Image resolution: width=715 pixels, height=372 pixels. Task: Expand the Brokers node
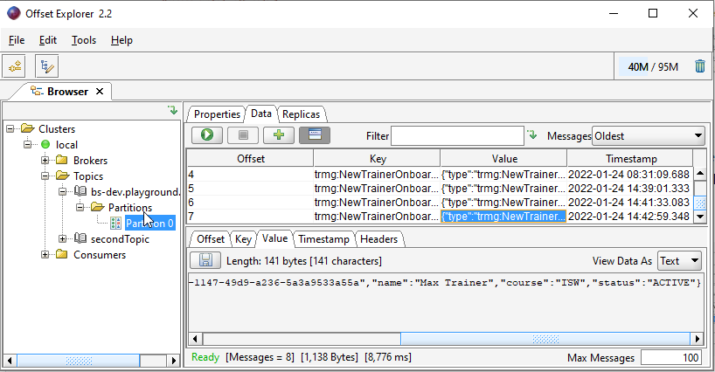click(45, 160)
